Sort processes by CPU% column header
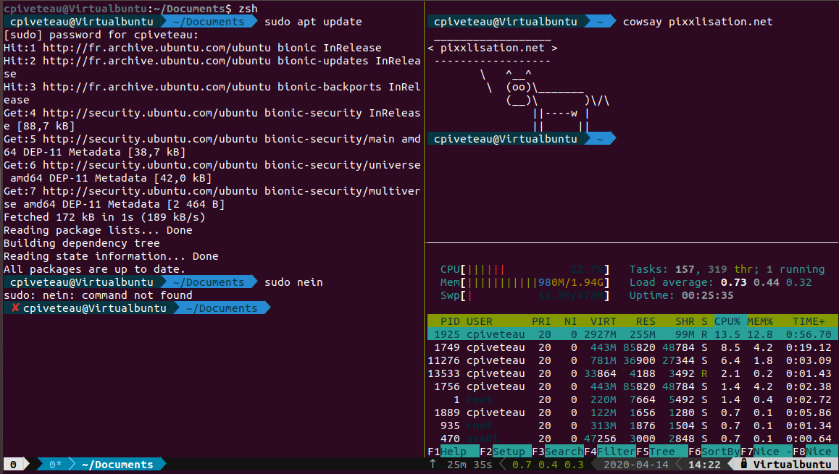 [727, 321]
